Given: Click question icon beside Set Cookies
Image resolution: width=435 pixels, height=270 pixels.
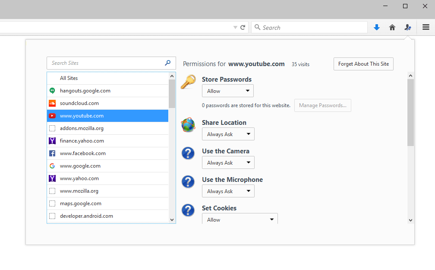Looking at the screenshot, I should 188,210.
